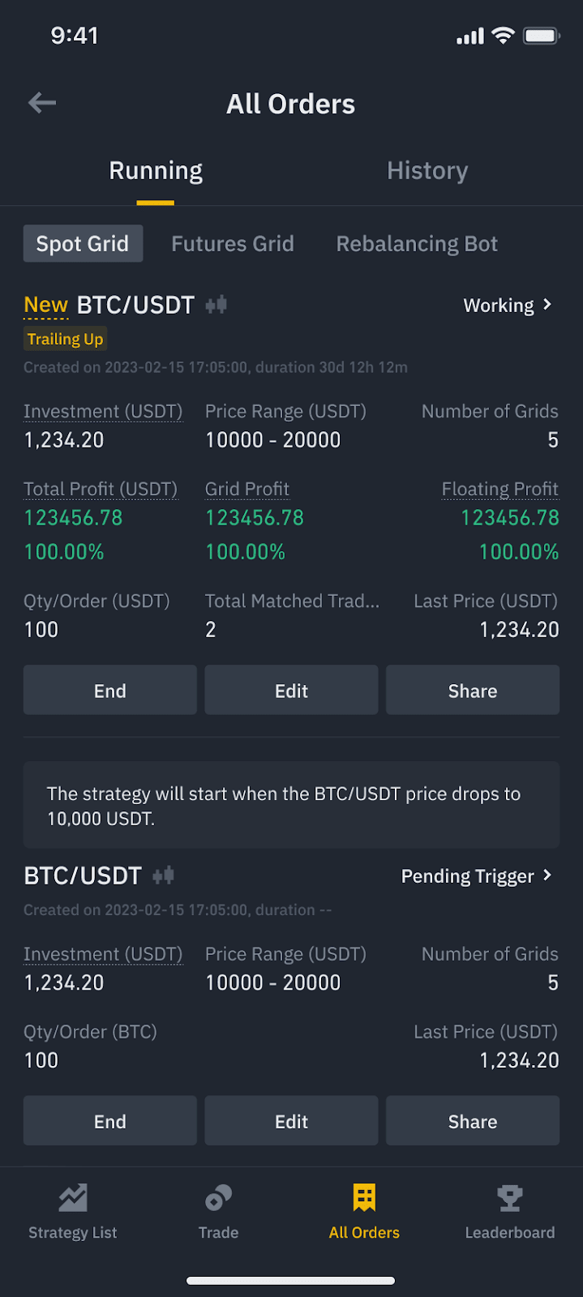
Task: End the Working BTC/USDT grid
Action: click(x=109, y=691)
